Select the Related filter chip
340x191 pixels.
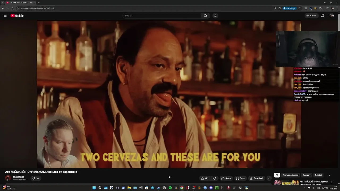point(318,175)
